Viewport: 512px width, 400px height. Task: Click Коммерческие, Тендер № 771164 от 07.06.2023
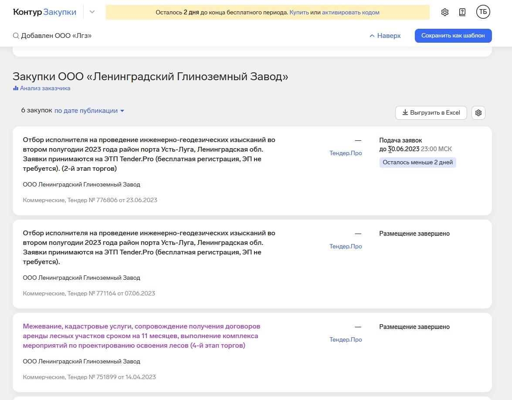click(x=89, y=294)
